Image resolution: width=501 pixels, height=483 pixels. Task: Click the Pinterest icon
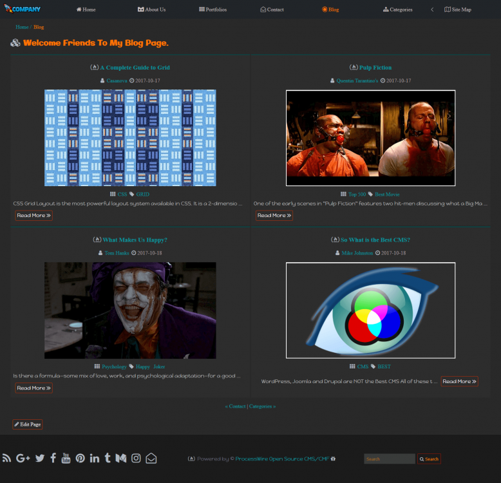pyautogui.click(x=80, y=459)
